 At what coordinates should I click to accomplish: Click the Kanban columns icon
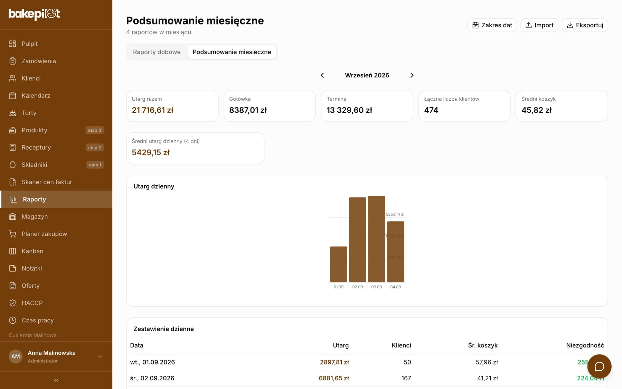click(x=13, y=251)
